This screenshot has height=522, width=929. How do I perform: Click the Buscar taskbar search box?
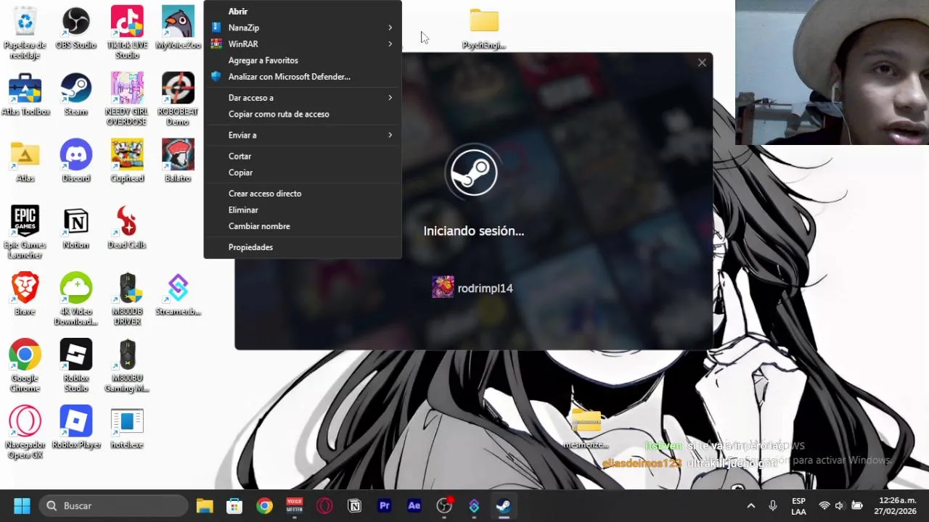click(113, 505)
